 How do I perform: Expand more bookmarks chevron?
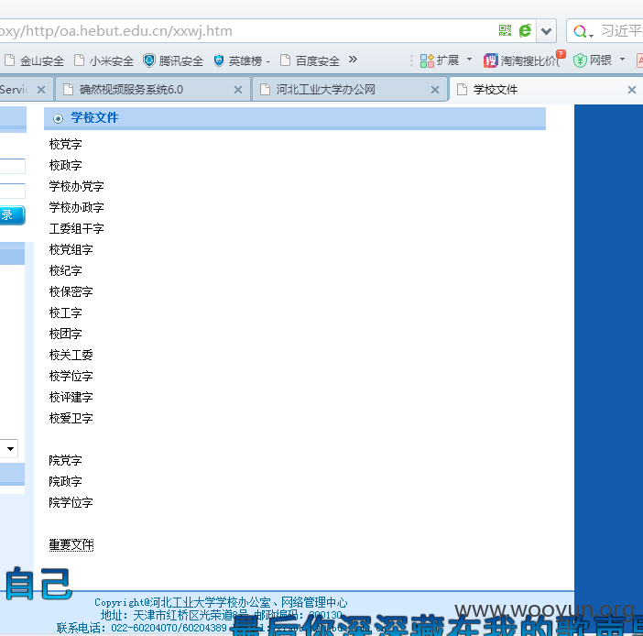tap(353, 60)
